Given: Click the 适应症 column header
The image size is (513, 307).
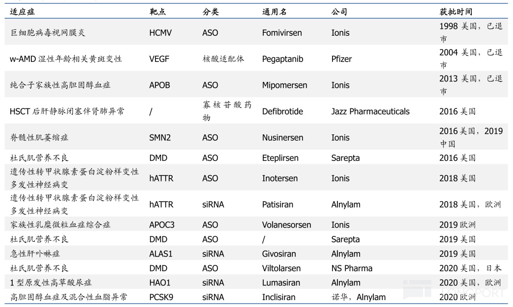Looking at the screenshot, I should (x=22, y=12).
